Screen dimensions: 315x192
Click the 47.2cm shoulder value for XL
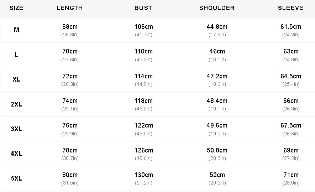tap(217, 76)
